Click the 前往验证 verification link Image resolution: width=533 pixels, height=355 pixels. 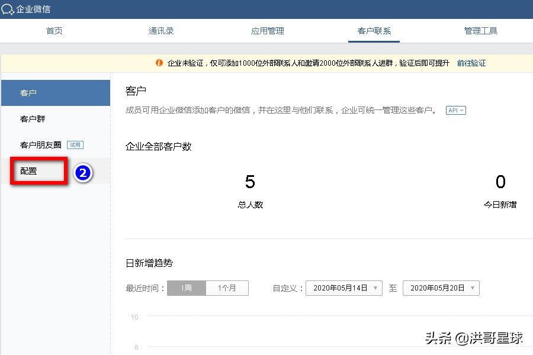[471, 63]
